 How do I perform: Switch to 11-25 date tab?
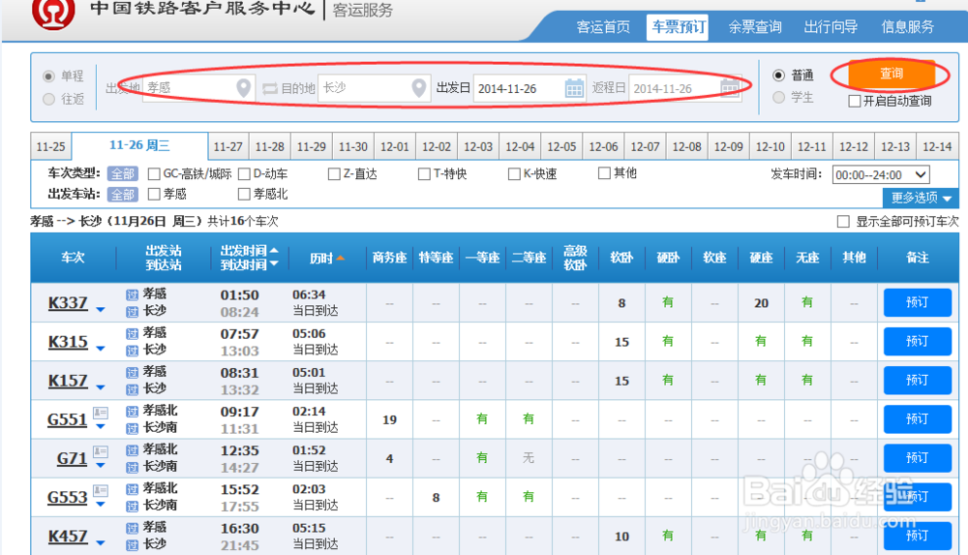(x=50, y=147)
